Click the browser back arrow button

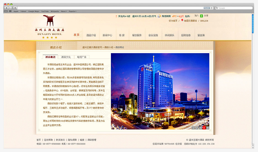pyautogui.click(x=6, y=8)
